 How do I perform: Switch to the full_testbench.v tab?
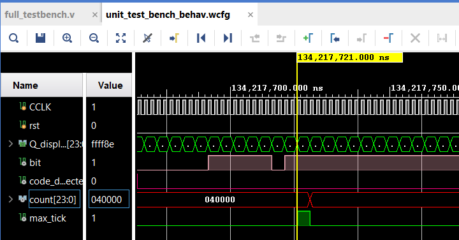coord(40,15)
